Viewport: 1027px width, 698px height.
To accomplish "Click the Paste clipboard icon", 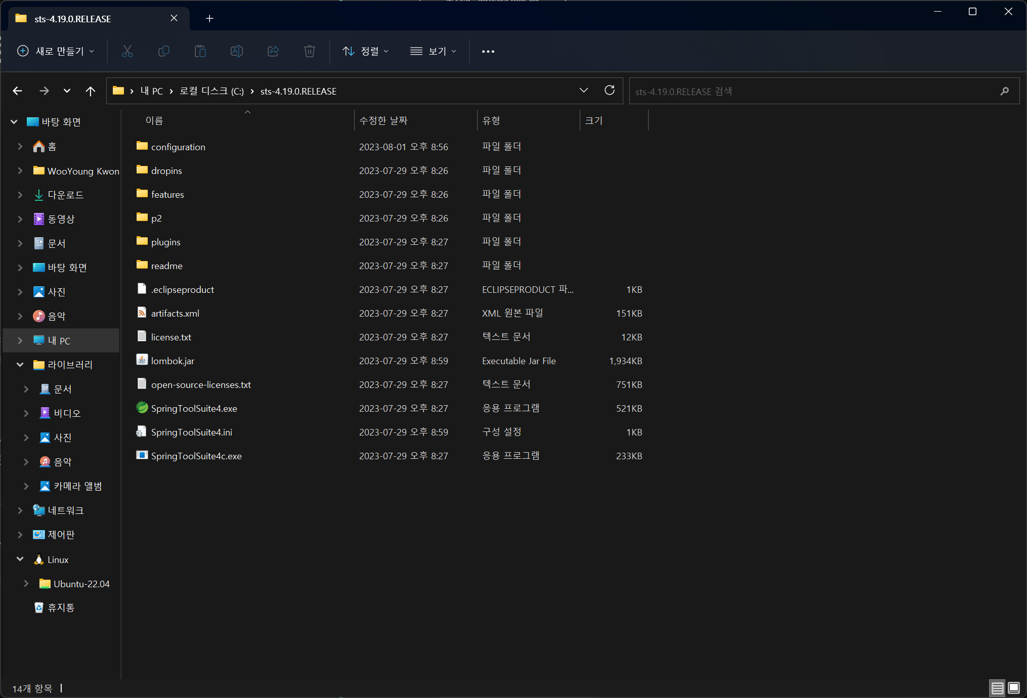I will click(200, 51).
